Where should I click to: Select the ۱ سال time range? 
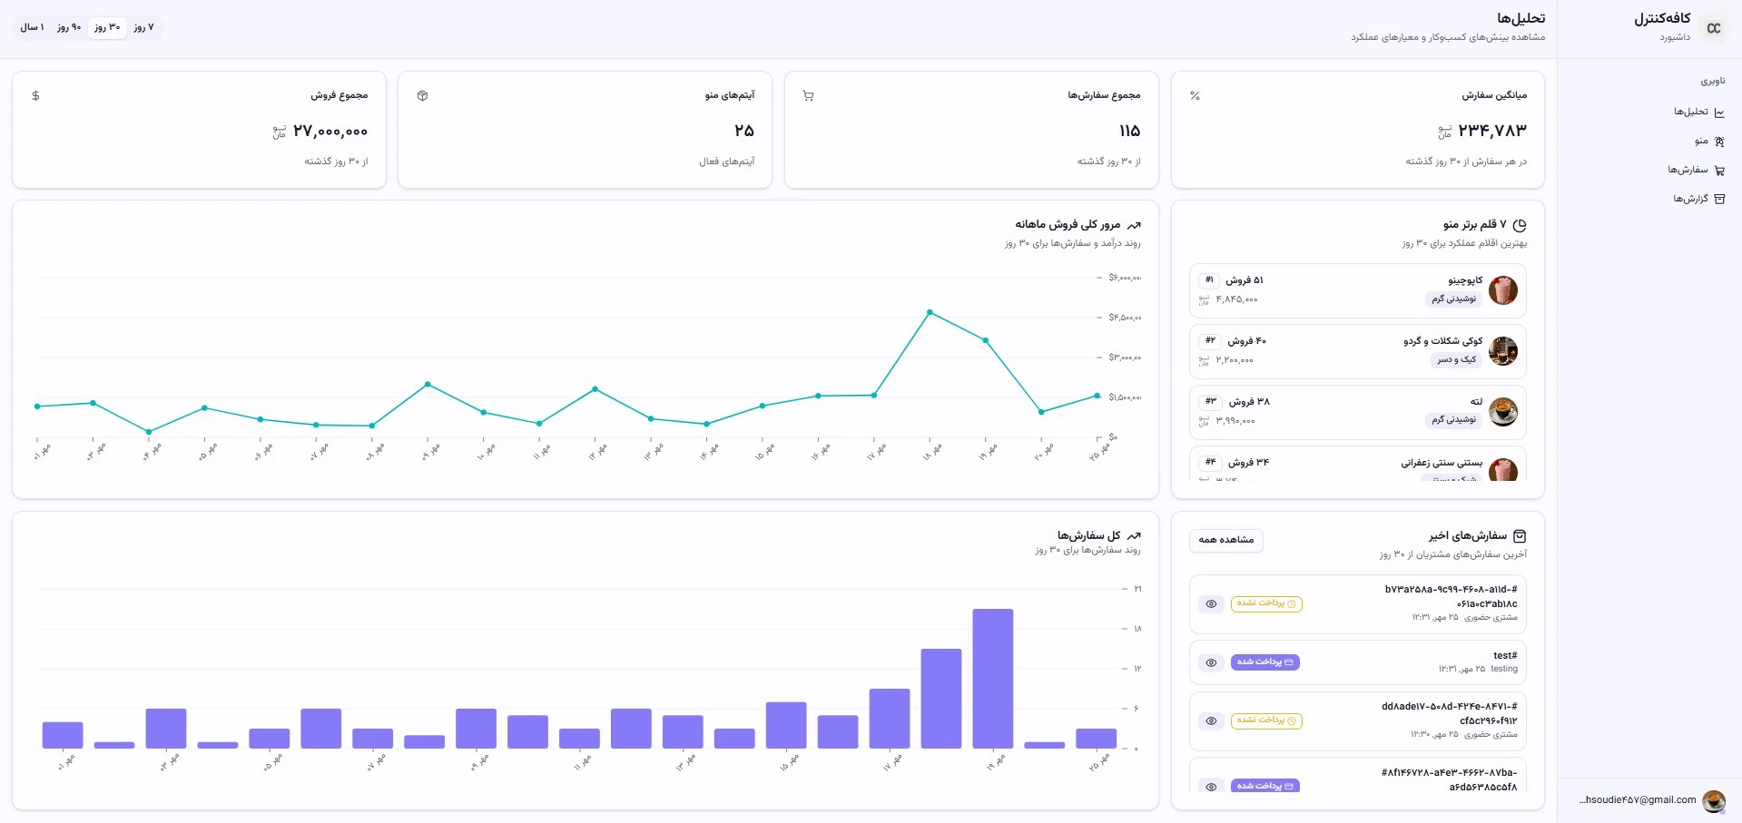(x=32, y=27)
